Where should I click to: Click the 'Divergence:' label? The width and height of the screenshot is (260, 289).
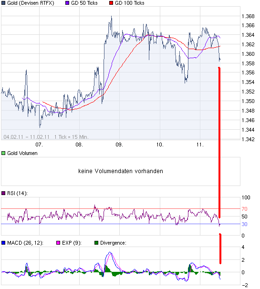pos(113,243)
